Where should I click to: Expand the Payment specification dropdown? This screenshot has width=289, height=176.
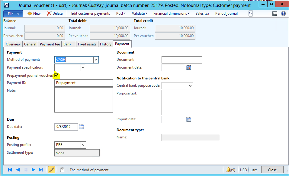point(83,68)
